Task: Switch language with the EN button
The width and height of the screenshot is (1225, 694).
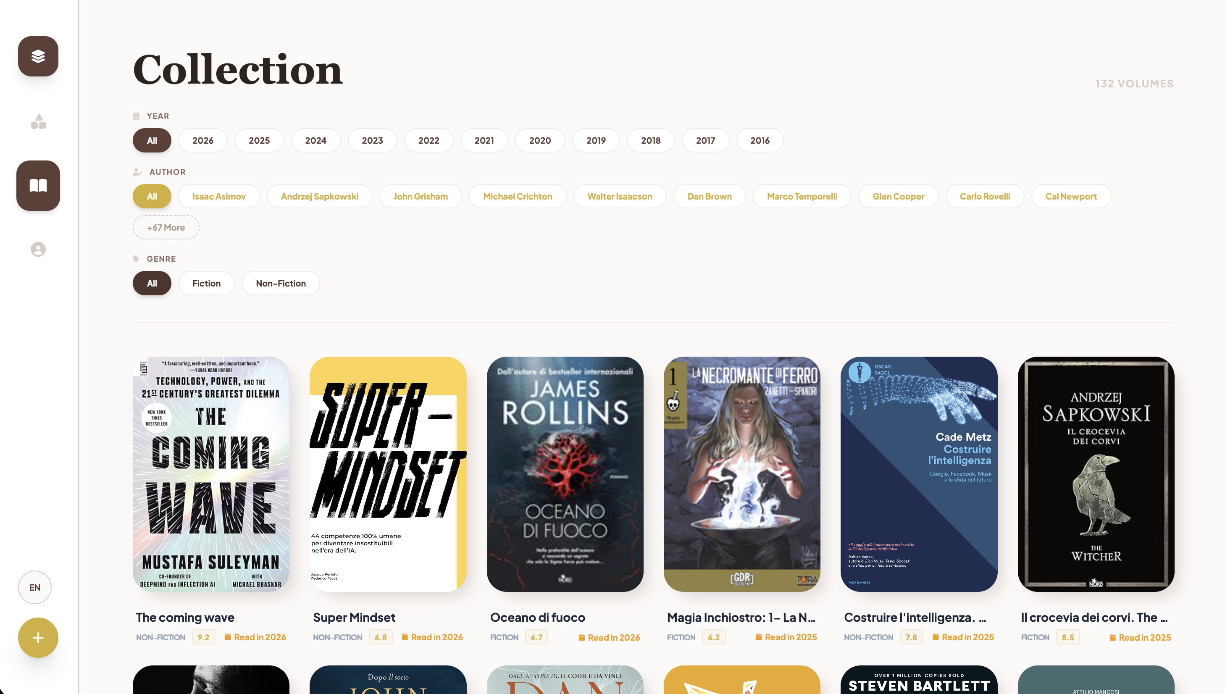Action: [x=35, y=587]
